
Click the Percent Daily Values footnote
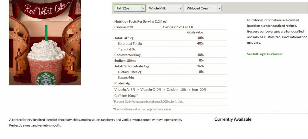click(x=148, y=102)
